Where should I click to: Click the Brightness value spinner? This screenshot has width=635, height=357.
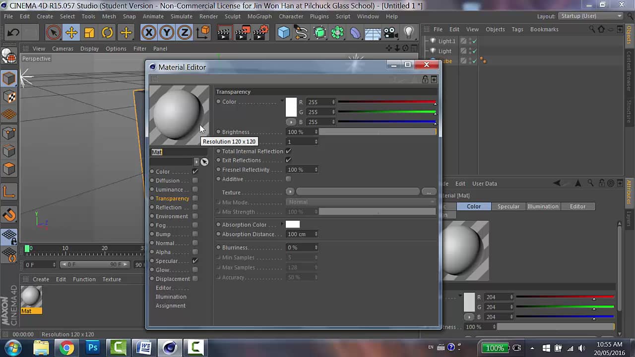316,132
